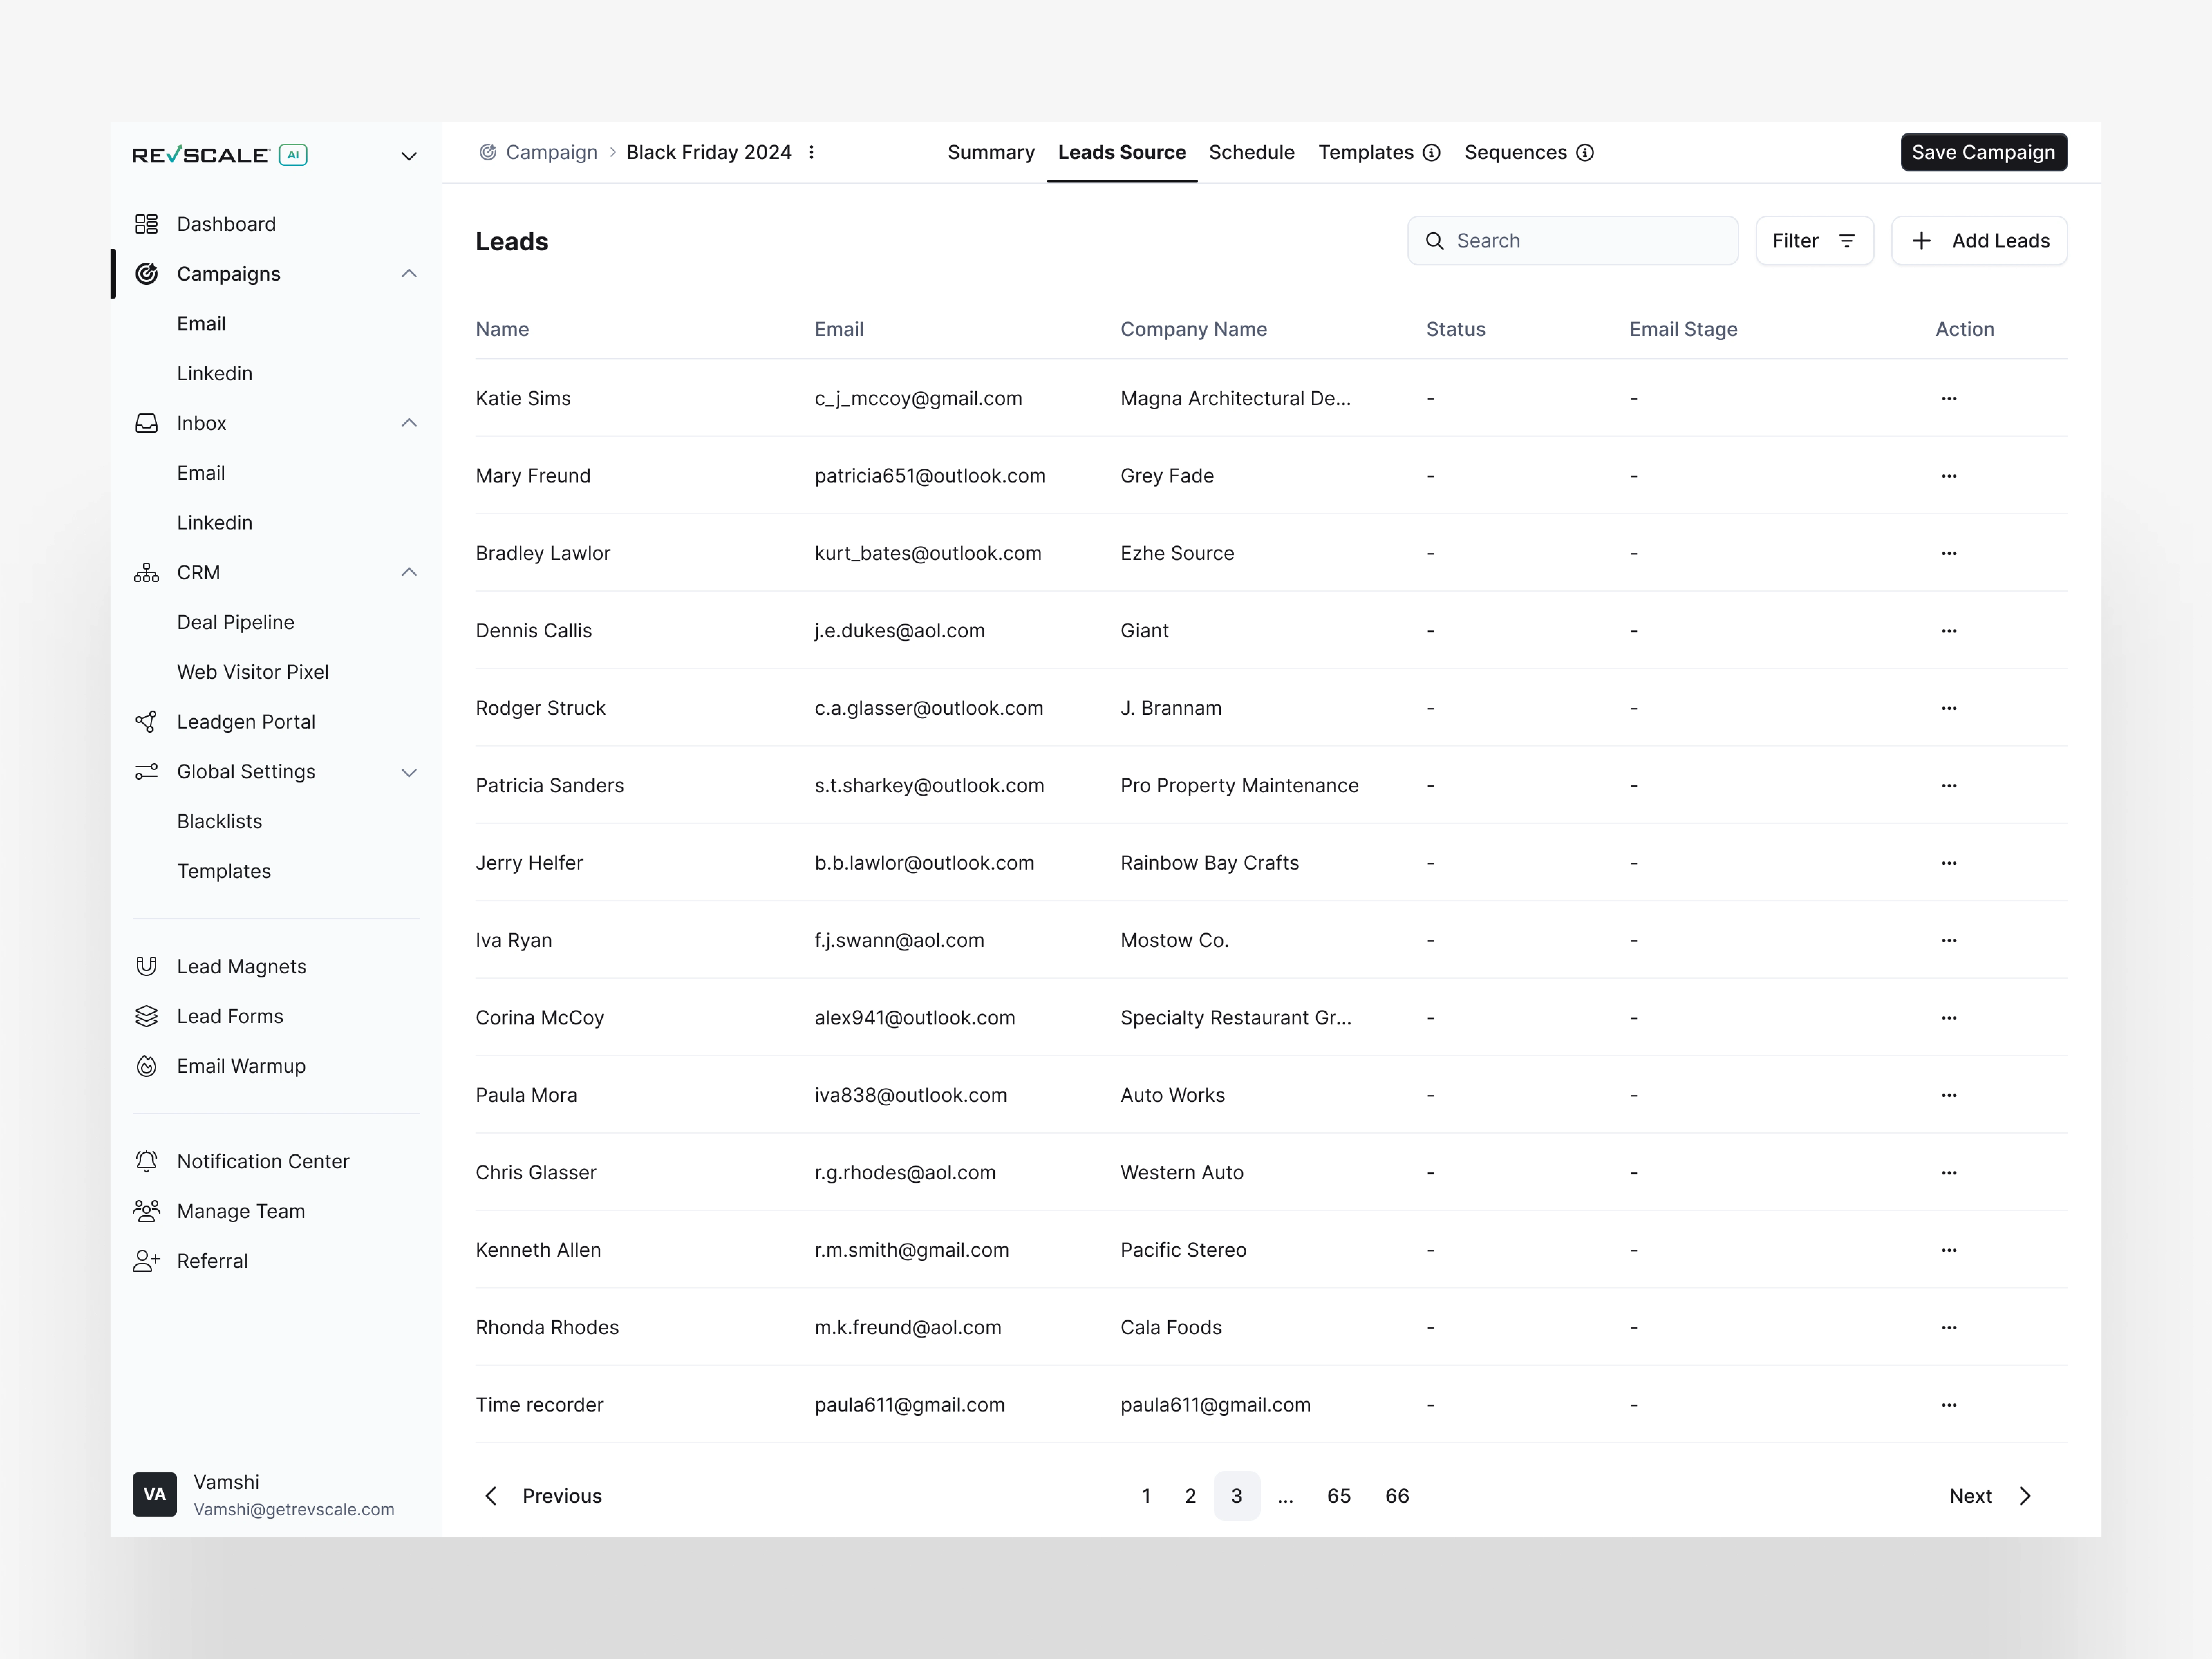Image resolution: width=2212 pixels, height=1659 pixels.
Task: Open actions menu for Mary Freund
Action: click(1949, 476)
